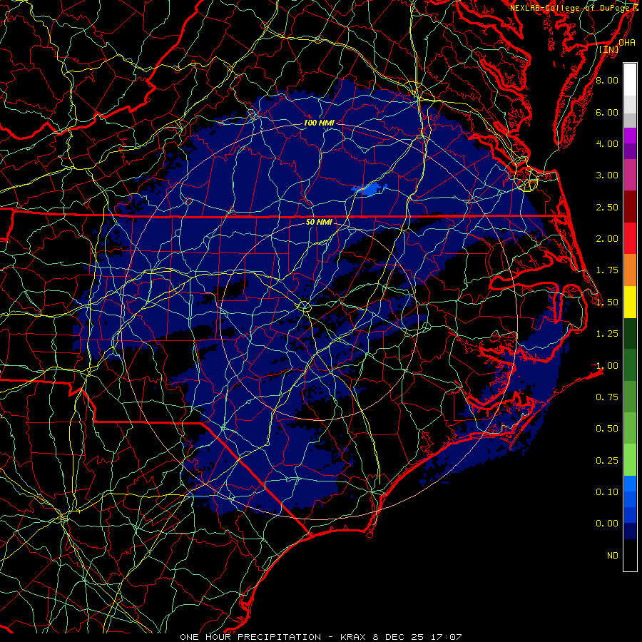This screenshot has height=642, width=642.
Task: Select the 3.00 legend value
Action: 607,175
